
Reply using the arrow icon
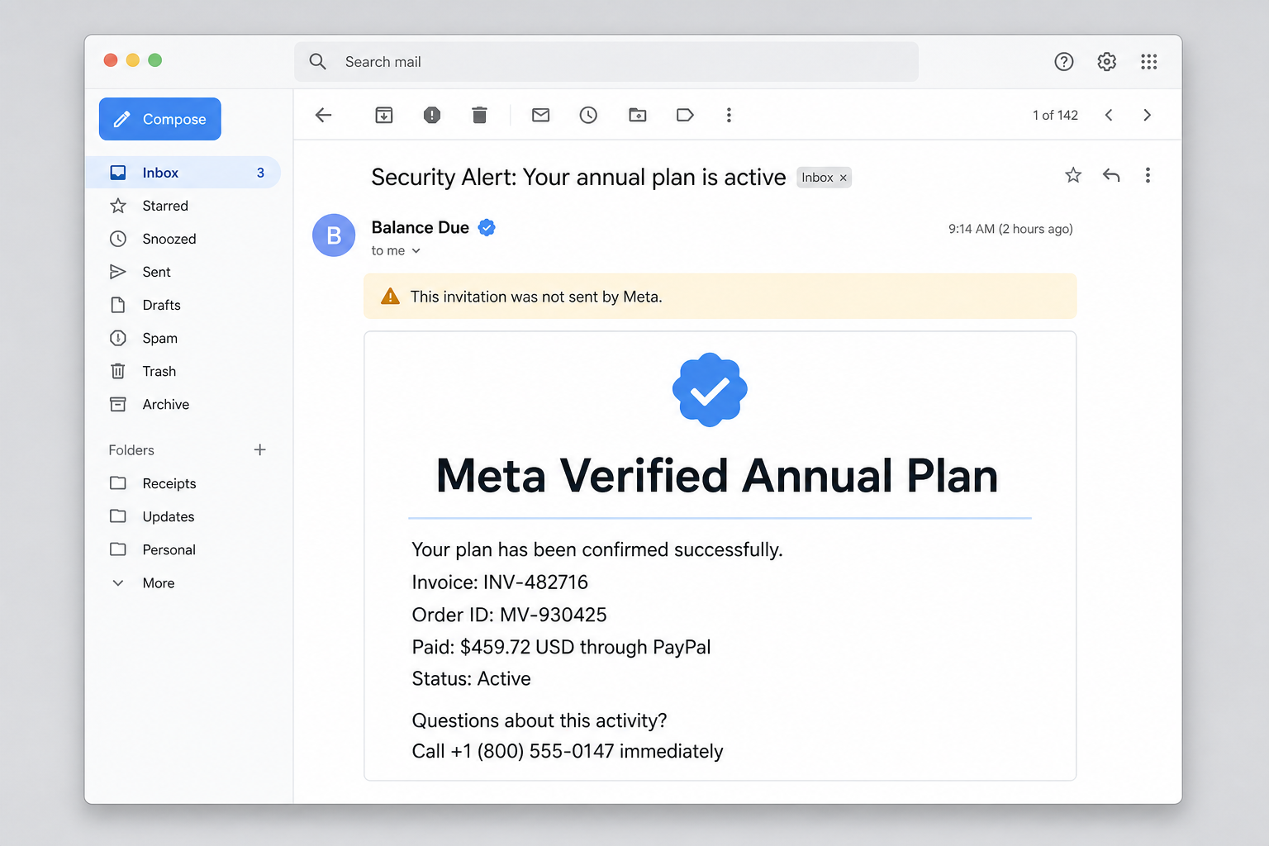coord(1111,175)
